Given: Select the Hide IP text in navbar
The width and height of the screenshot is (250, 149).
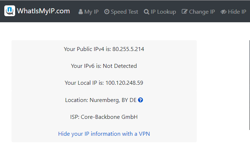Looking at the screenshot, I should click(x=237, y=12).
